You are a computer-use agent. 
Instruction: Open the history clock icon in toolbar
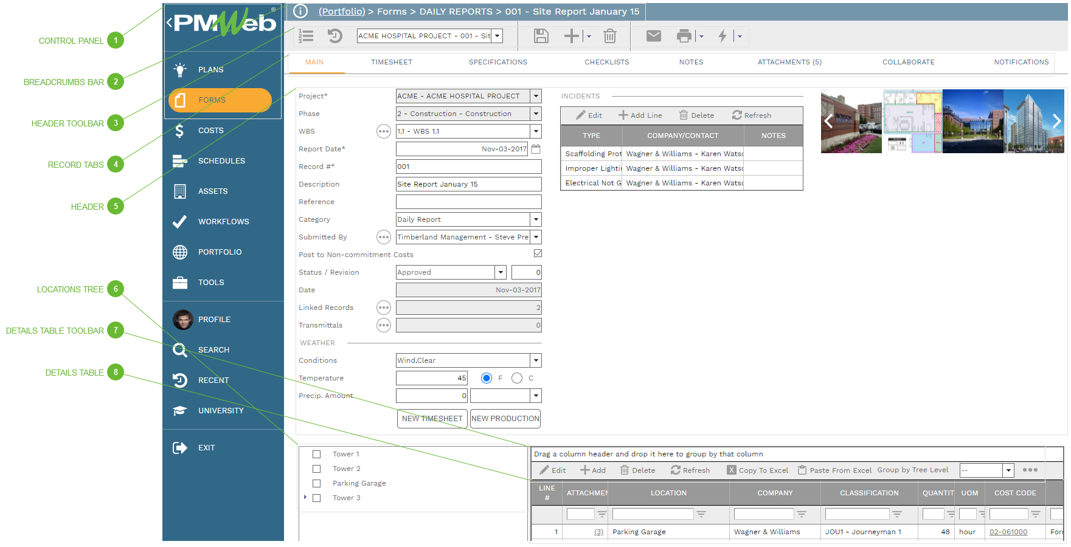[335, 36]
